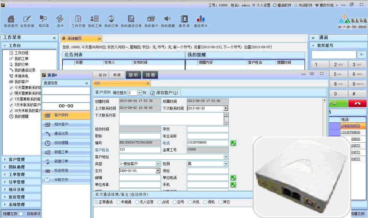This screenshot has width=368, height=218.
Task: Check the 保持 hold checkbox
Action: [95, 75]
